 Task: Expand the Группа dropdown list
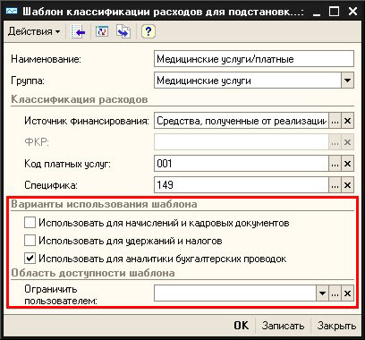pyautogui.click(x=347, y=81)
